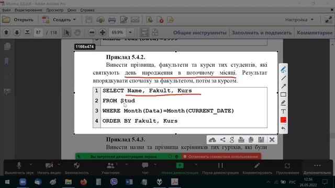Open the Заполнить и подписать pane
The width and height of the screenshot is (335, 188).
[262, 32]
